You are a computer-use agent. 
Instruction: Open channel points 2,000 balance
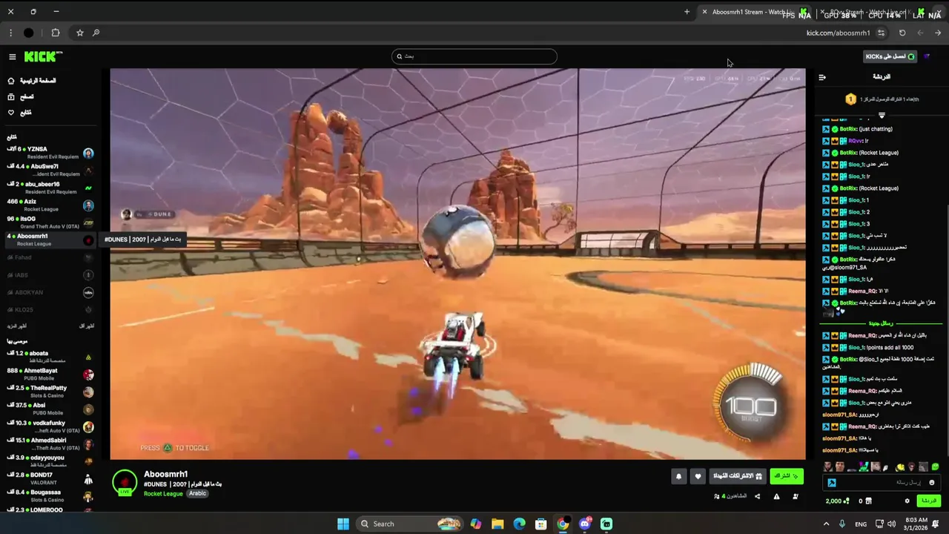838,501
